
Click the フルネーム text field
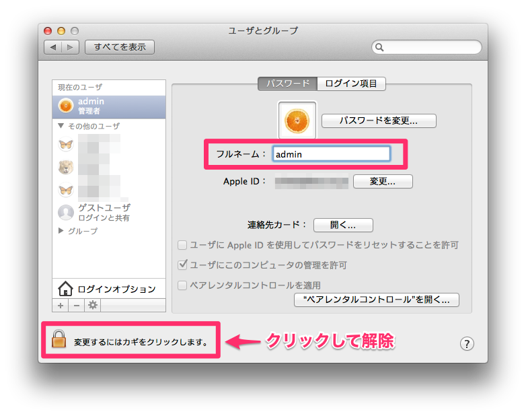coord(331,154)
